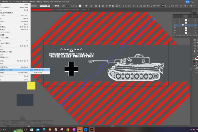
Task: Click the blue 共有 share button
Action: (187, 2)
